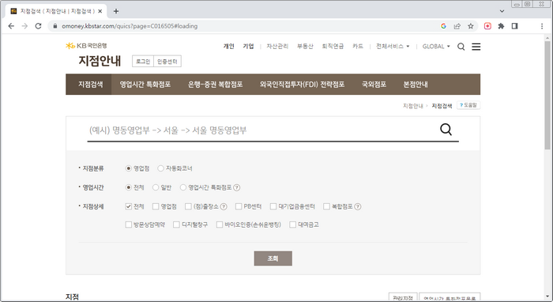Show help for 복합점포 option
This screenshot has width=553, height=302.
(x=358, y=207)
